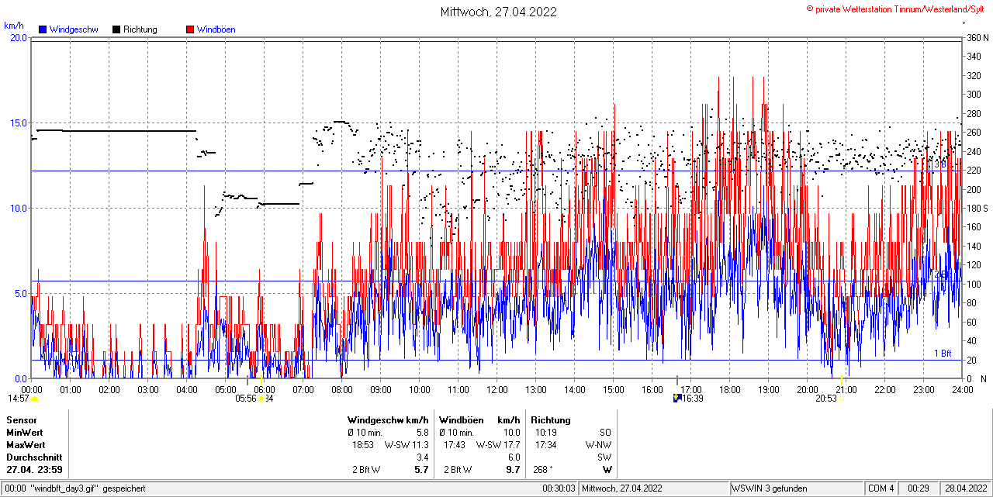Click the chart title Mittwoch, 27.04.2022
993x497 pixels.
[x=498, y=12]
